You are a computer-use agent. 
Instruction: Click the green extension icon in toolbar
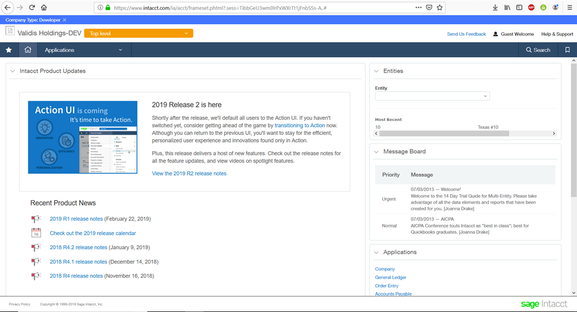click(543, 7)
